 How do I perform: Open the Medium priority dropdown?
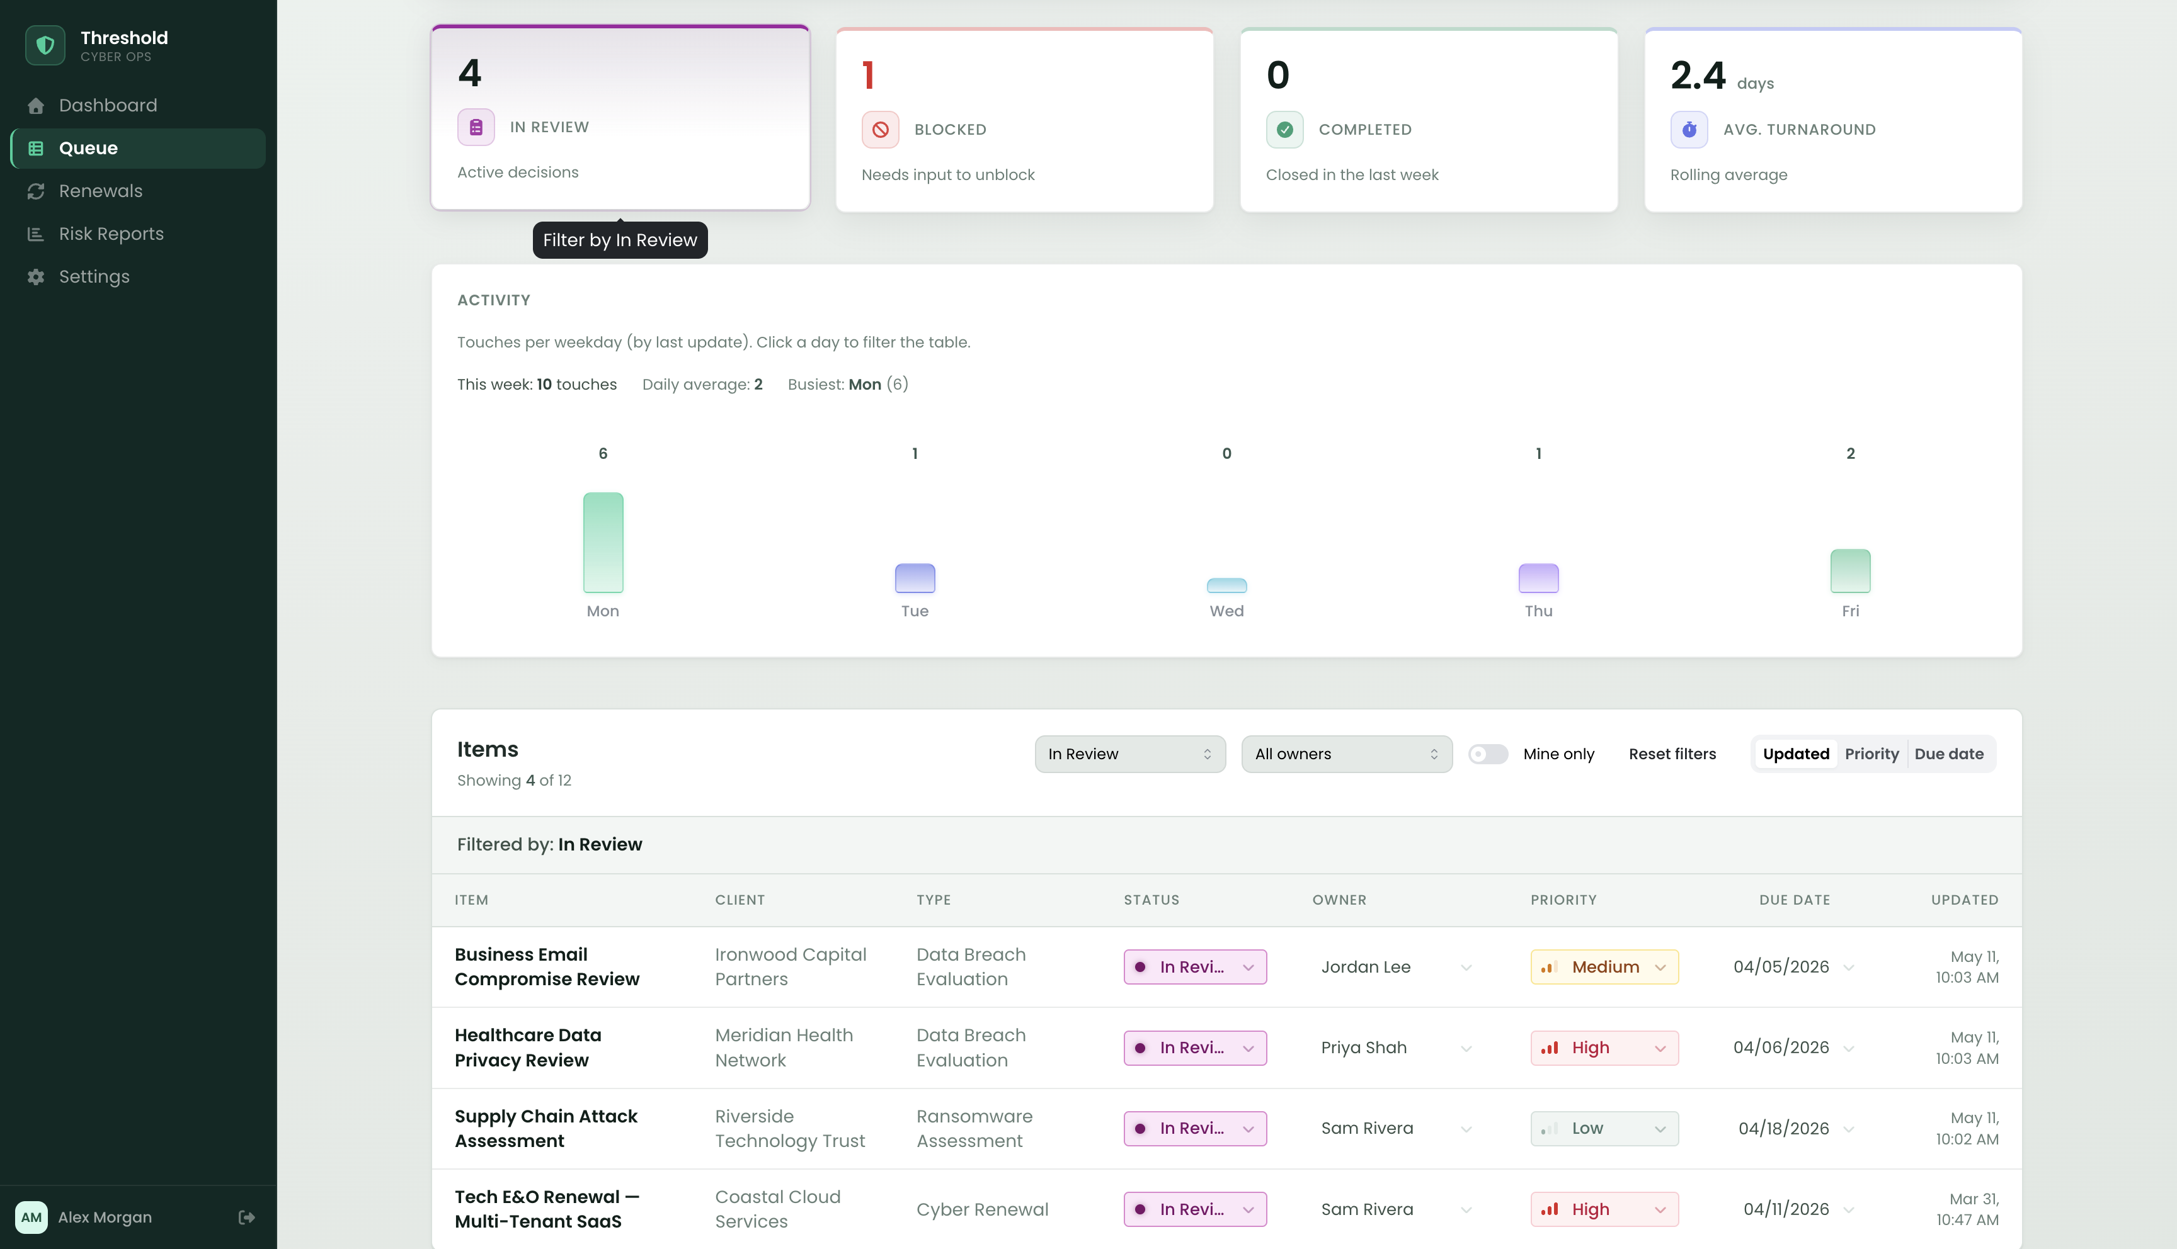coord(1604,968)
